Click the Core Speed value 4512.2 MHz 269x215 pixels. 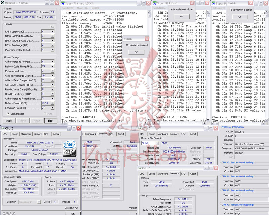[x=28, y=181]
